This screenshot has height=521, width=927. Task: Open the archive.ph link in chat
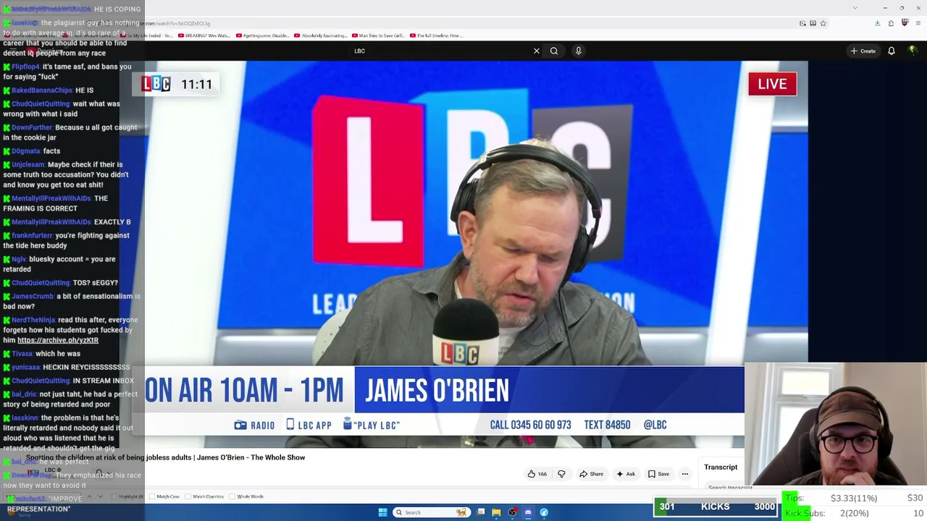(x=58, y=340)
